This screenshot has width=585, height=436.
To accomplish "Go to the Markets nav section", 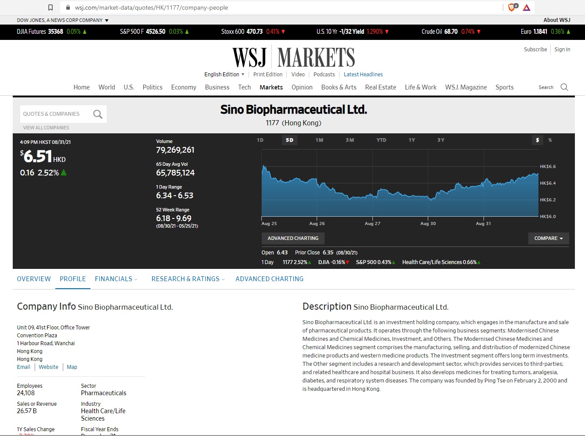I will [271, 87].
